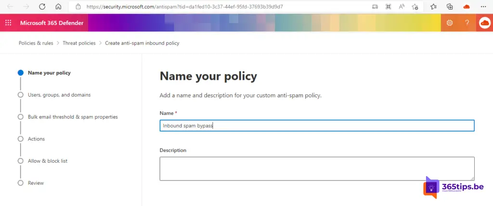493x206 pixels.
Task: Go to the Review step
Action: coord(36,183)
